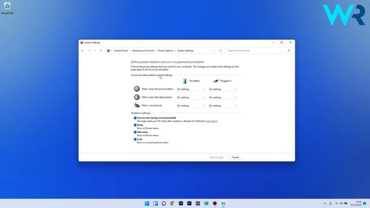Go back with the navigation back arrow

coord(83,51)
